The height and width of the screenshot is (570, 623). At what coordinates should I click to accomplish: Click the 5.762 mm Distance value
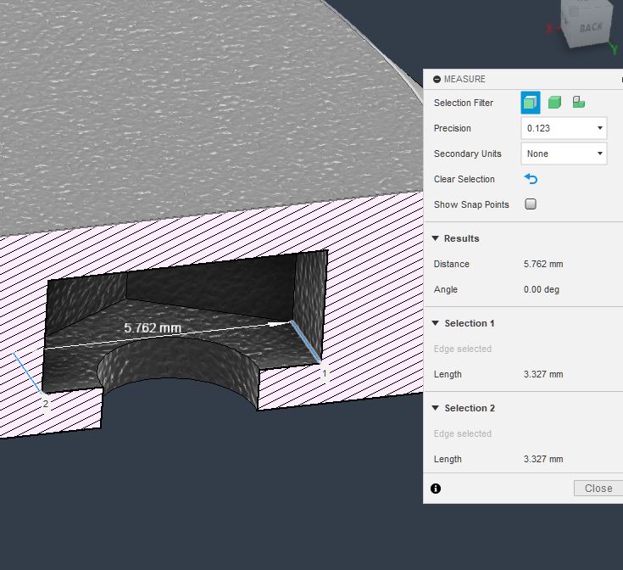[543, 264]
